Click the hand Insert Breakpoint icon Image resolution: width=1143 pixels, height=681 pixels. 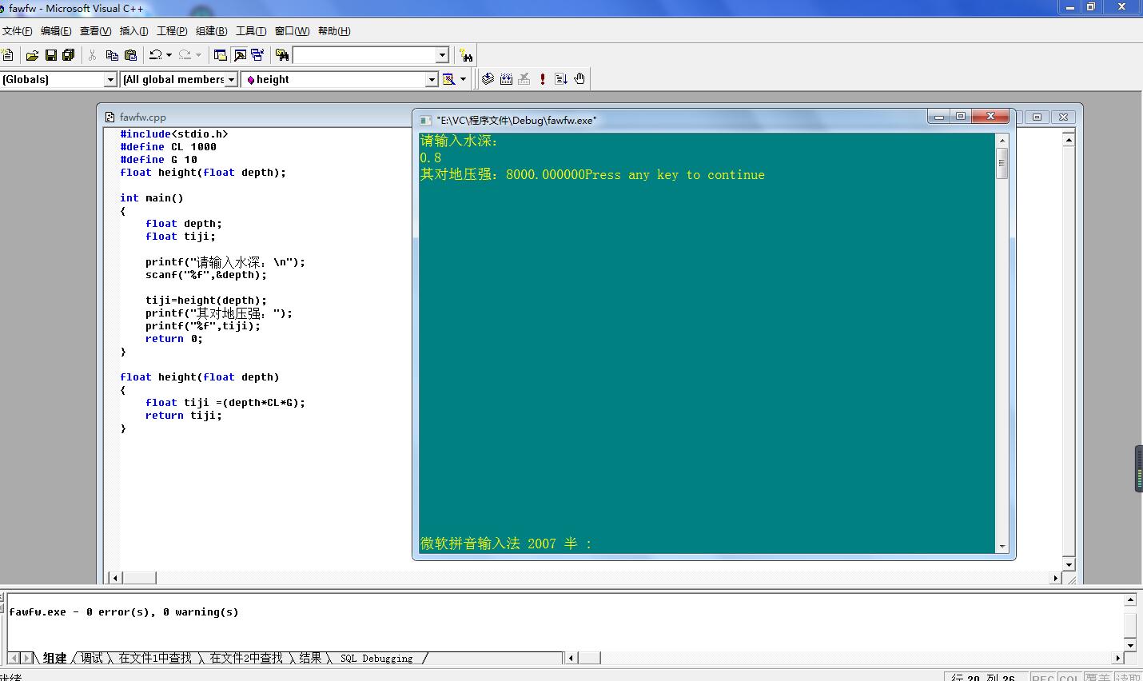pyautogui.click(x=579, y=79)
